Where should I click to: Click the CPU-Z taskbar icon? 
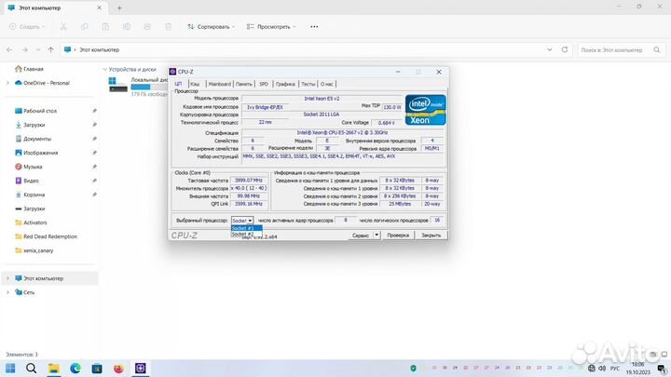[141, 368]
